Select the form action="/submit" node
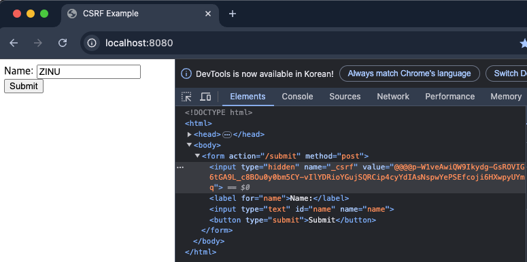527x262 pixels. (285, 156)
